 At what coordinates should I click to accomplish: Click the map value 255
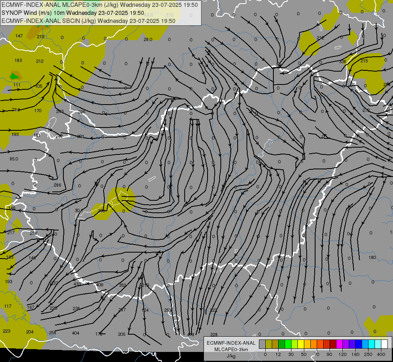[x=168, y=310]
